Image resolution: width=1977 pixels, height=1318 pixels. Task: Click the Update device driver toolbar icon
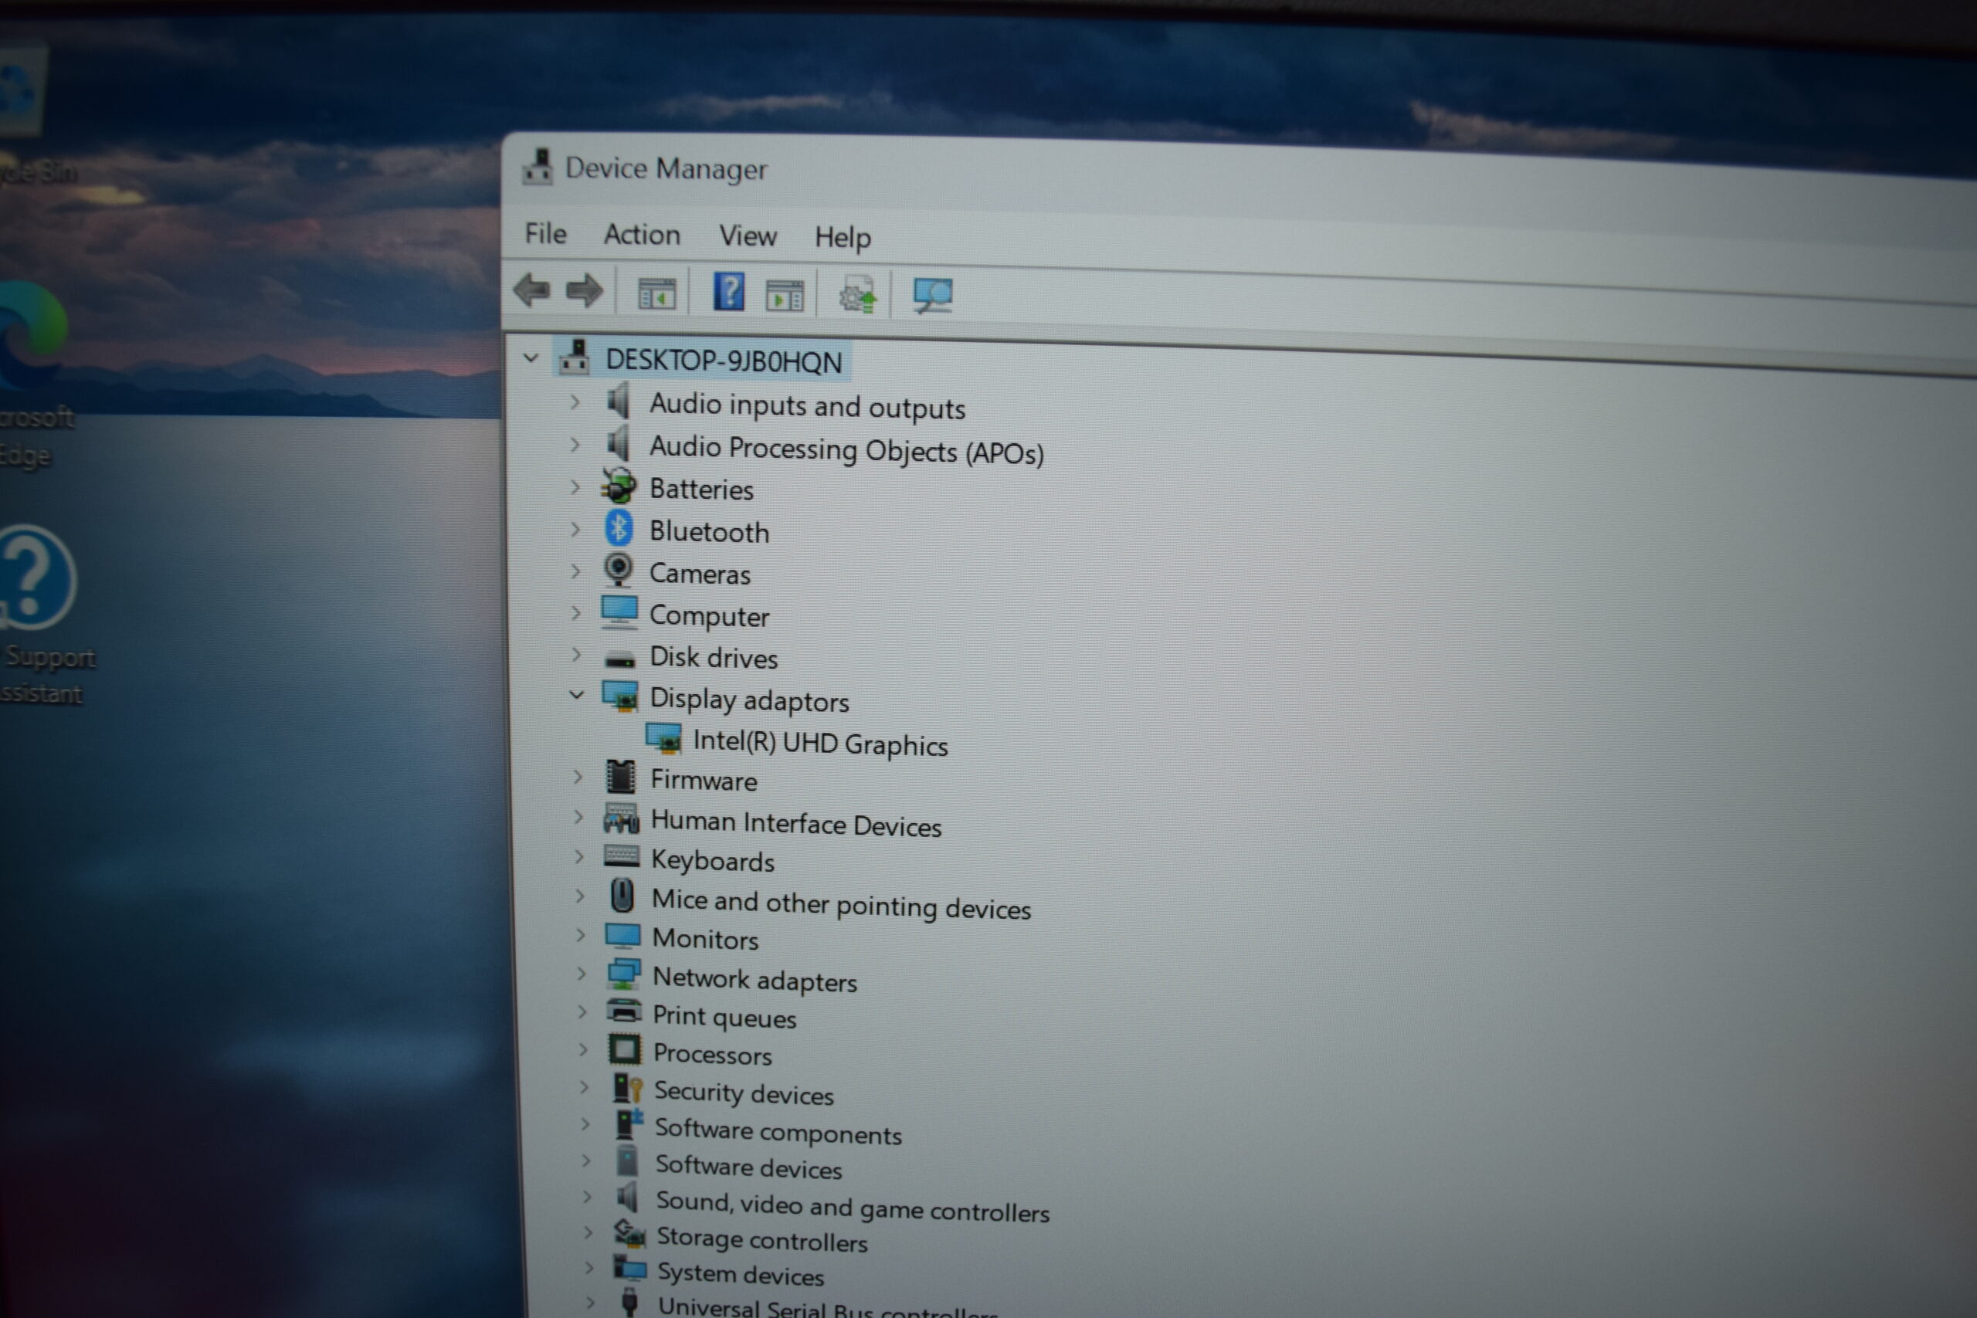[x=857, y=296]
